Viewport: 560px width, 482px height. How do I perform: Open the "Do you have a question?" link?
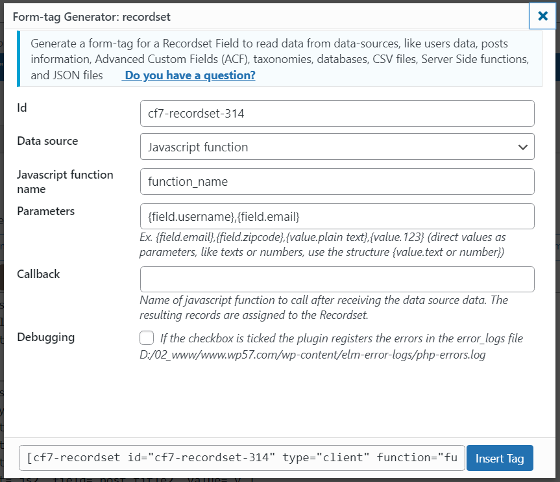(189, 75)
